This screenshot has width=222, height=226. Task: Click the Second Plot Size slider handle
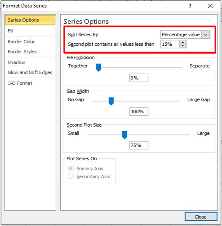click(124, 134)
